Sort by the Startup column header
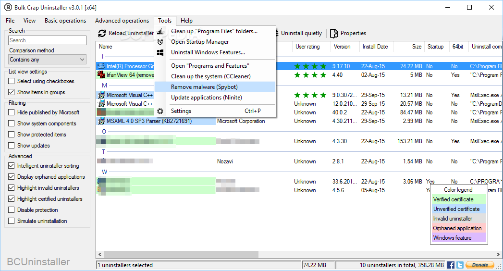 (x=437, y=47)
